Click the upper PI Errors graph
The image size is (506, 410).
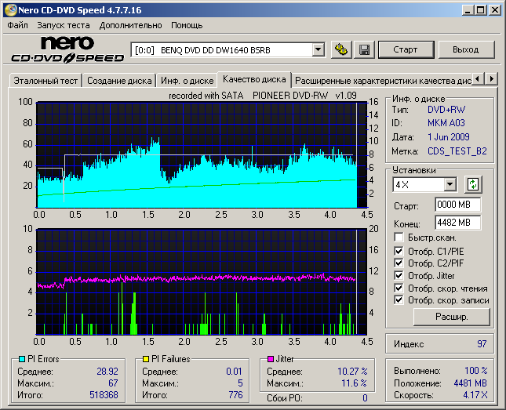click(x=202, y=155)
